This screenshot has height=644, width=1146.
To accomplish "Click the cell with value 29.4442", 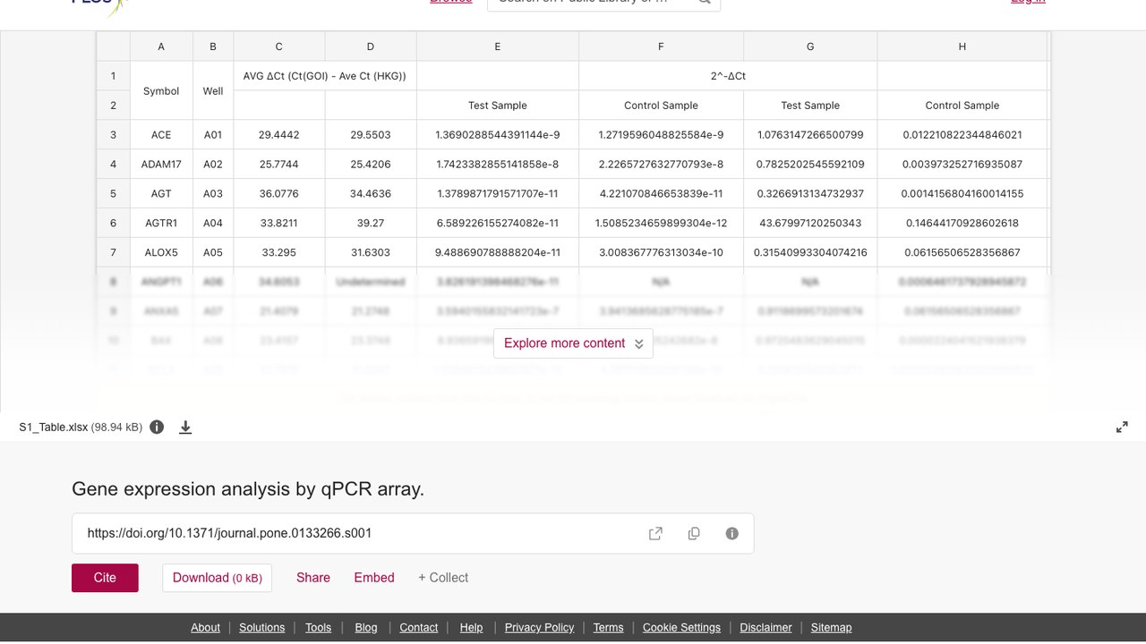I will [279, 135].
